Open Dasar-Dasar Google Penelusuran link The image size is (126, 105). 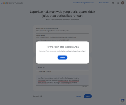[x=83, y=3]
